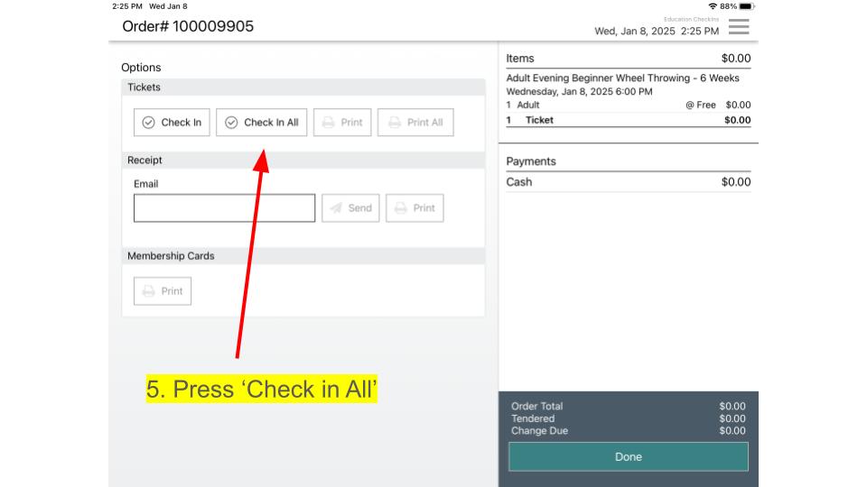Select the Cash payment row

coord(628,182)
